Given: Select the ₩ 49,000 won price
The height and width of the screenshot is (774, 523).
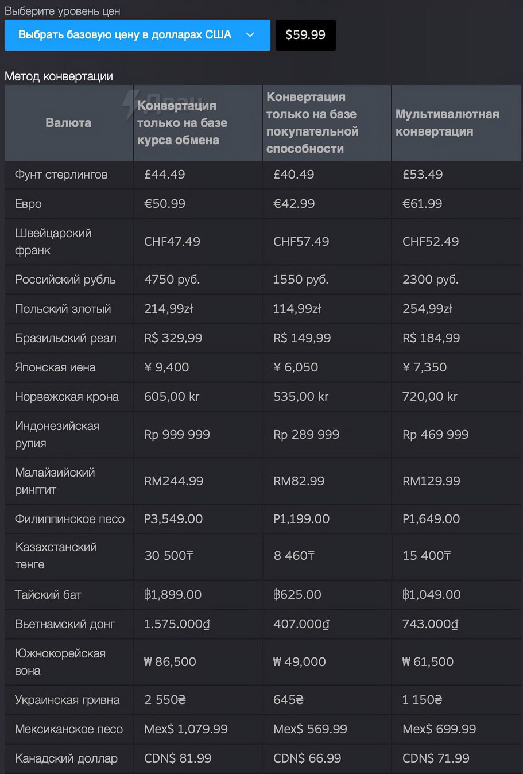Looking at the screenshot, I should pyautogui.click(x=300, y=662).
